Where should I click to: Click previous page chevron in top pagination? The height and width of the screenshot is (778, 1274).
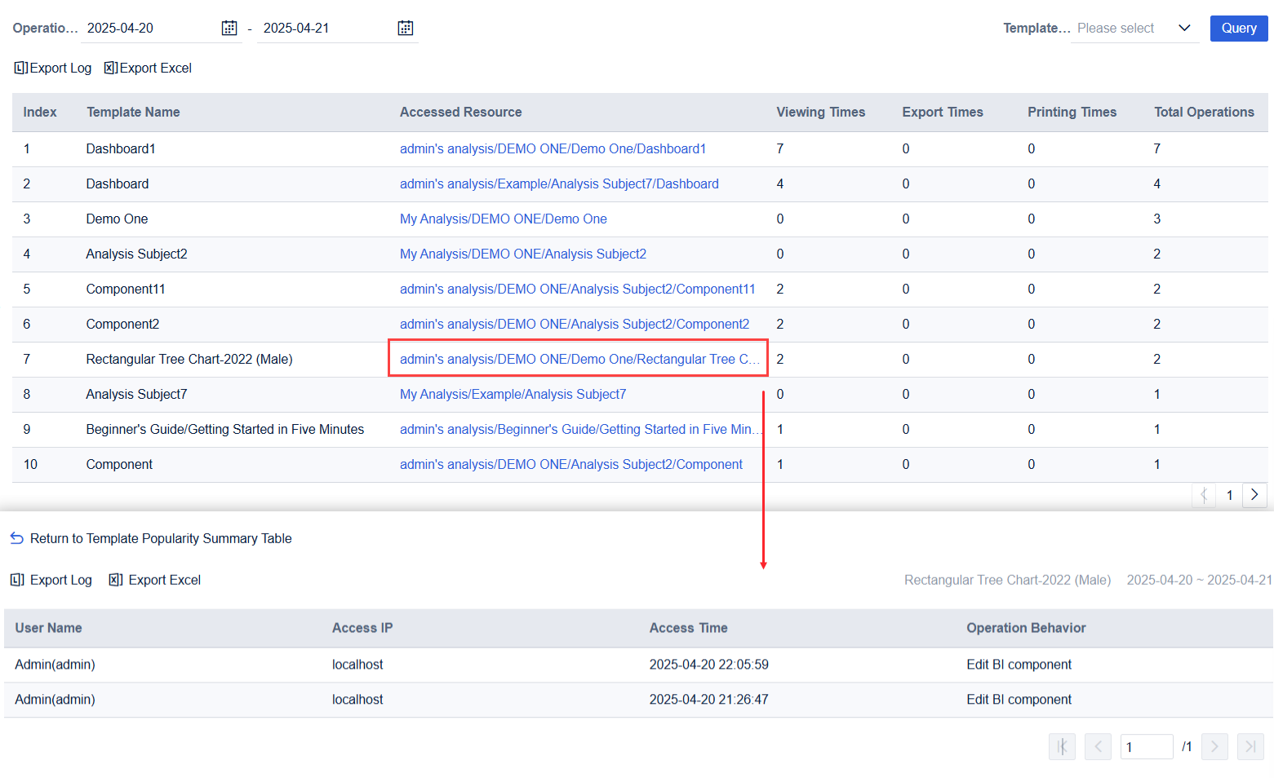point(1203,494)
